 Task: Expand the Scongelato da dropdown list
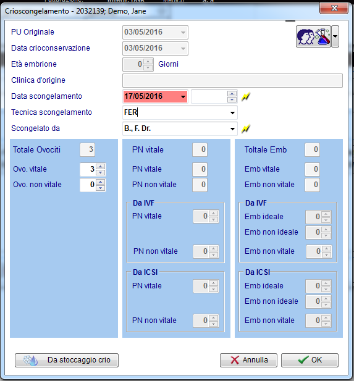(x=232, y=129)
